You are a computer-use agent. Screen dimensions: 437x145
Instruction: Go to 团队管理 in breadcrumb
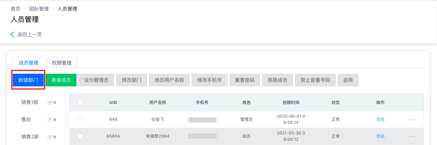click(x=39, y=9)
